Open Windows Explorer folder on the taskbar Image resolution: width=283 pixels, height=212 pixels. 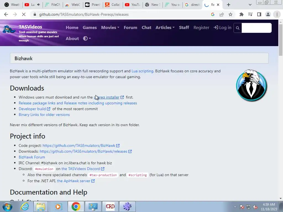pos(41,206)
